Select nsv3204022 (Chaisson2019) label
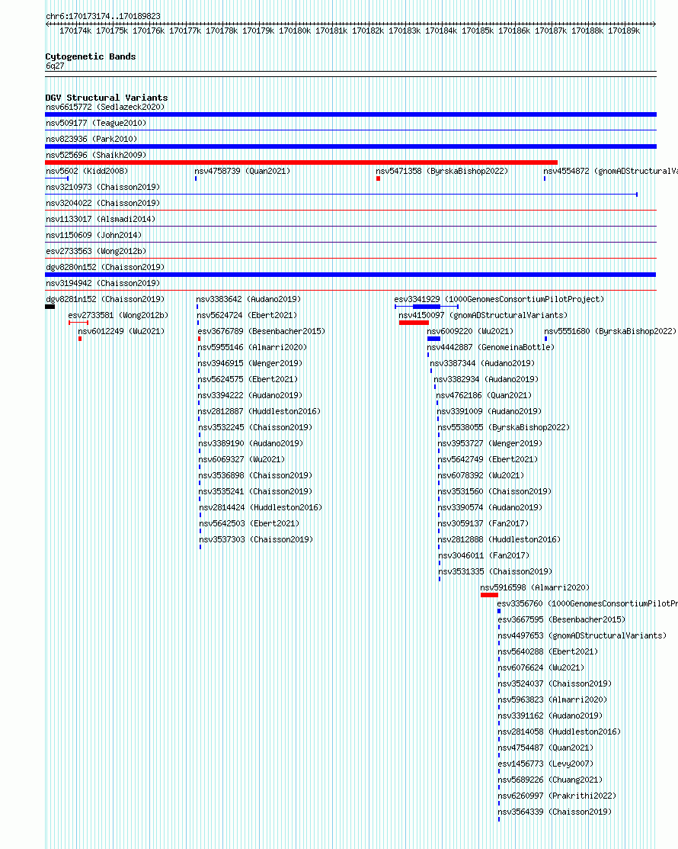The height and width of the screenshot is (849, 678). point(103,203)
